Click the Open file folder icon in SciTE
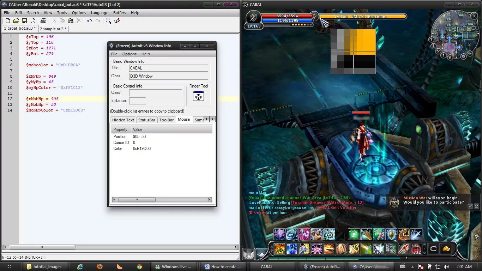The height and width of the screenshot is (271, 482). [x=16, y=21]
